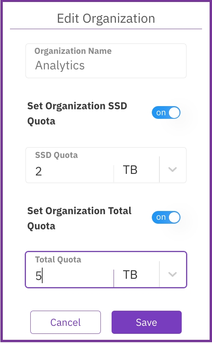The height and width of the screenshot is (343, 212).
Task: Click the SSD Quota value showing 2
Action: coord(39,171)
